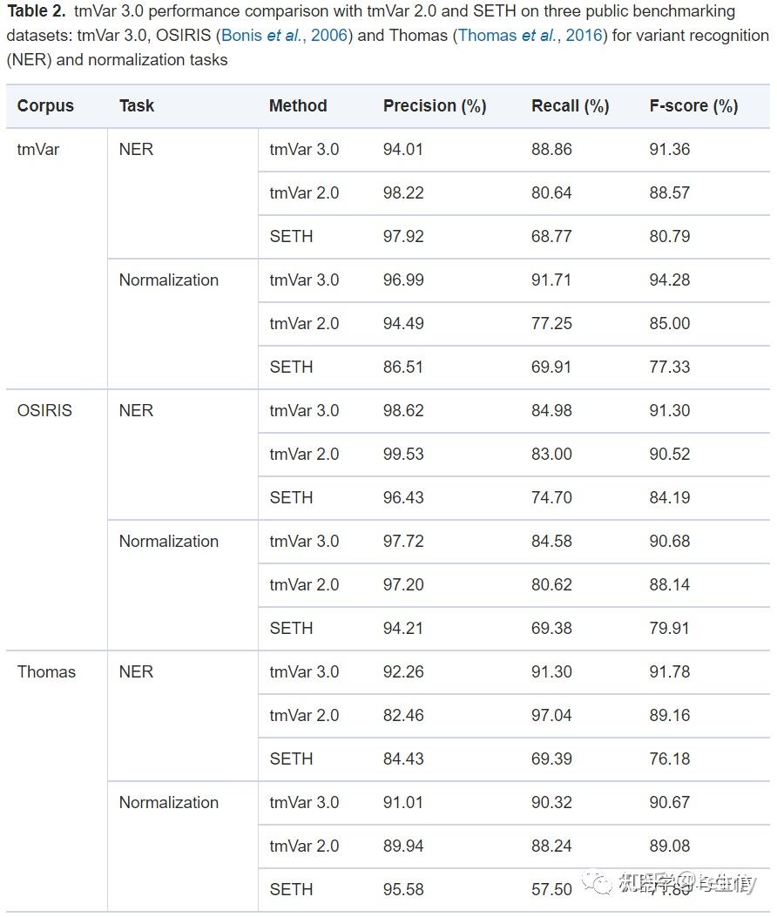777x917 pixels.
Task: Click the 95.58 precision value in last row
Action: click(402, 889)
